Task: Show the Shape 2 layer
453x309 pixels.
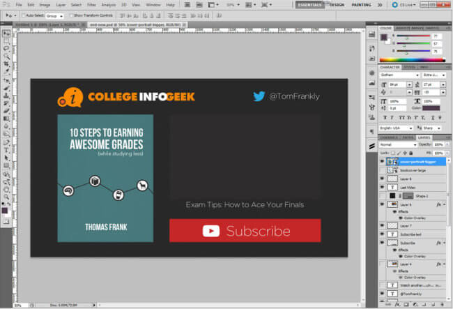Action: (382, 196)
